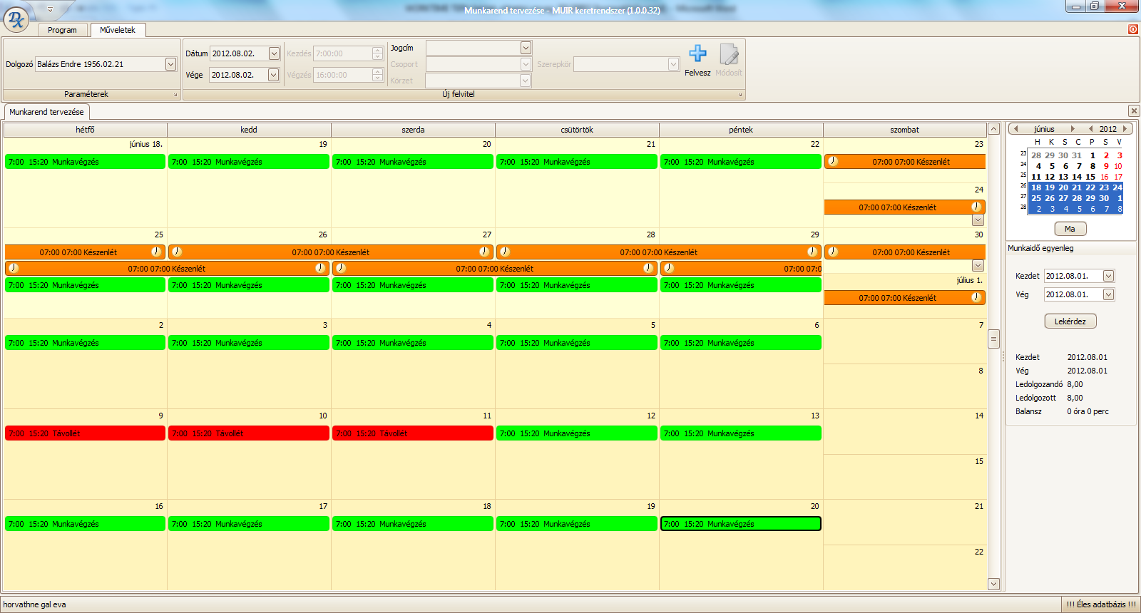Expand more events on Saturday 30

(x=978, y=266)
